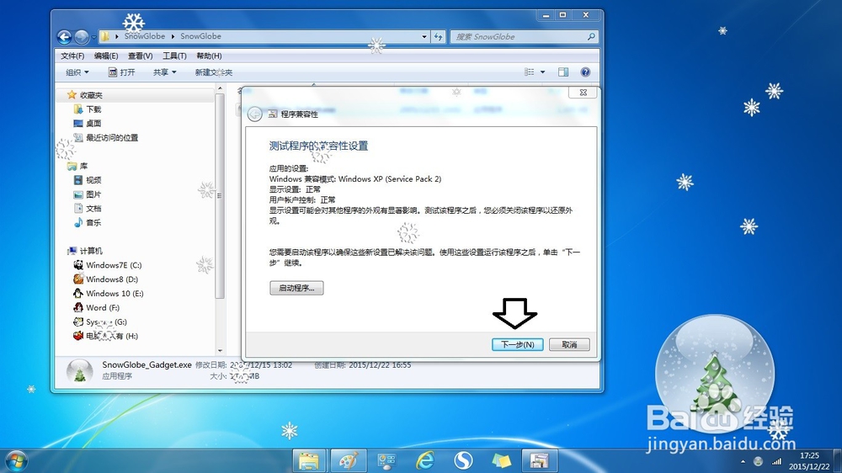Open Internet Explorer from the taskbar
Image resolution: width=842 pixels, height=473 pixels.
click(425, 460)
